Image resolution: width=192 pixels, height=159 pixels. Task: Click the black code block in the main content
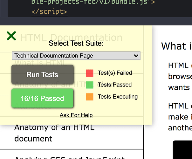click(x=182, y=149)
